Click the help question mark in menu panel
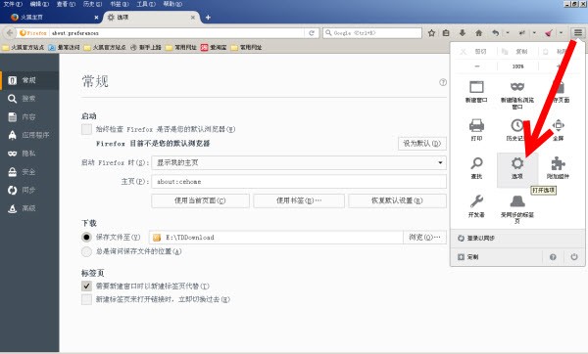 point(553,257)
